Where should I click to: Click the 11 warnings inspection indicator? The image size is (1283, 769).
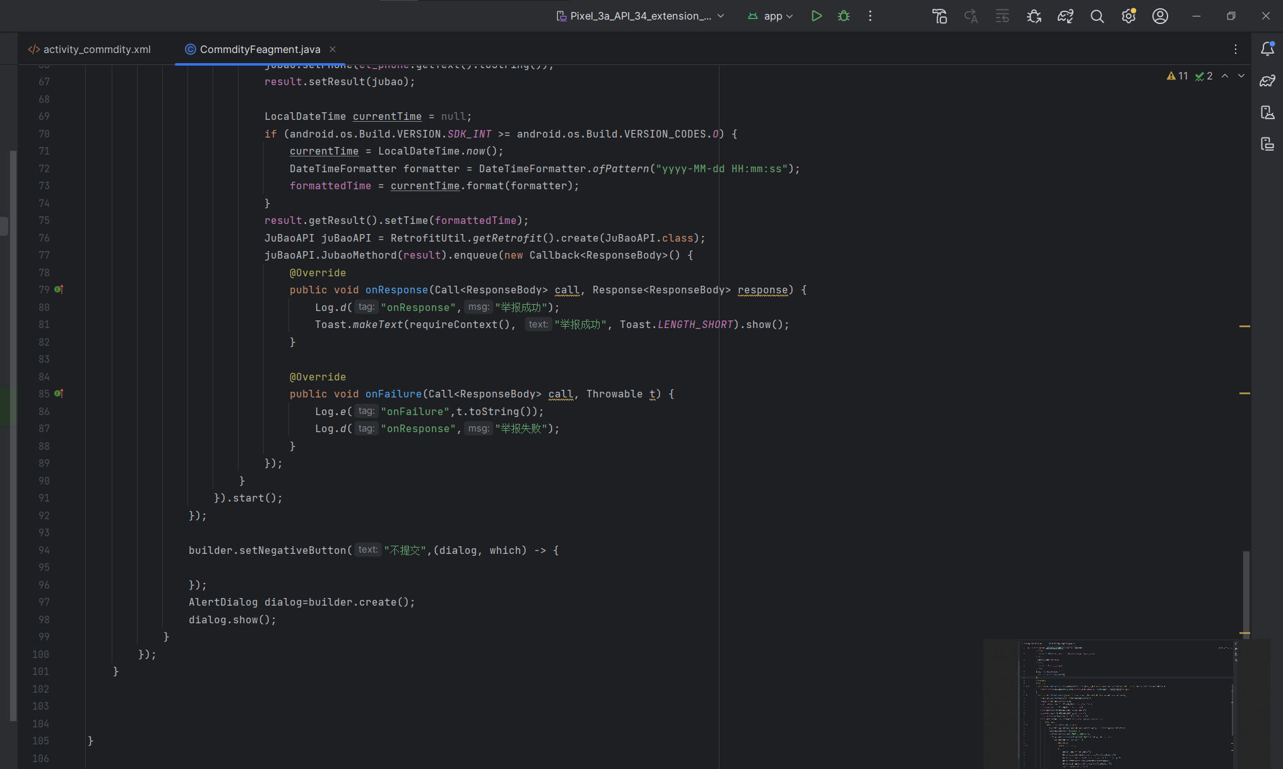point(1177,76)
